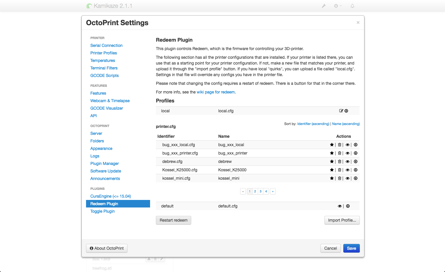Edit the local.cfg profile
Viewport: 445px width, 272px height.
coord(341,111)
